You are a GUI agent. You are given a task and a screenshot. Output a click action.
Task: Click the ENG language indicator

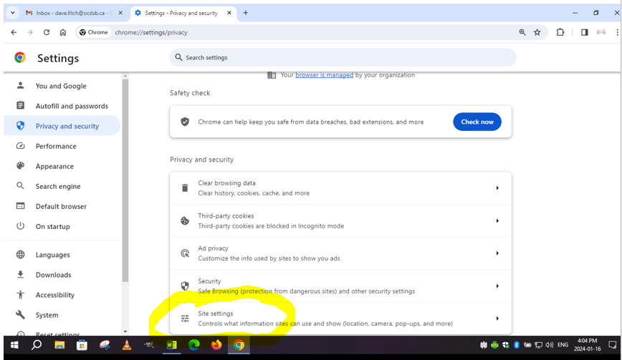563,345
